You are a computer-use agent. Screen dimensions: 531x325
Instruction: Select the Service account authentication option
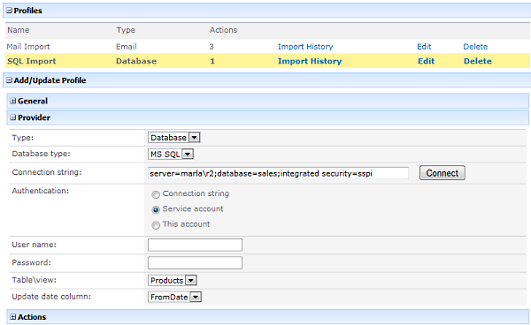coord(156,210)
